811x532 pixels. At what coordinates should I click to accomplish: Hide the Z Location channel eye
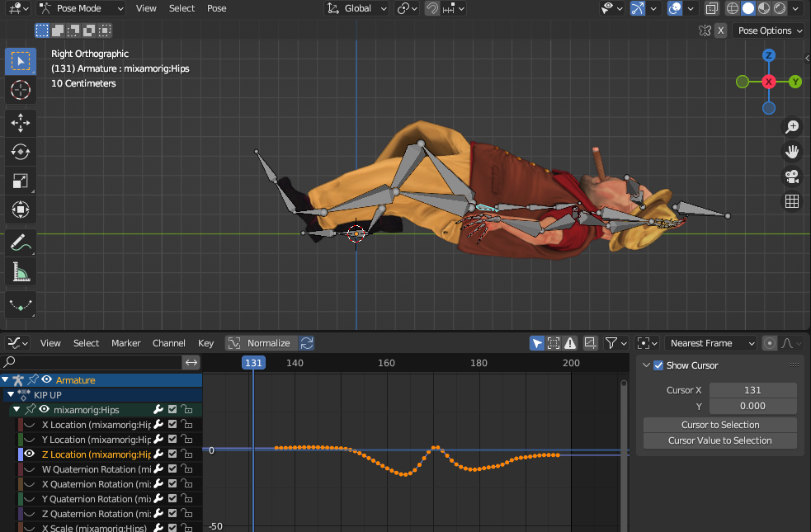[29, 454]
